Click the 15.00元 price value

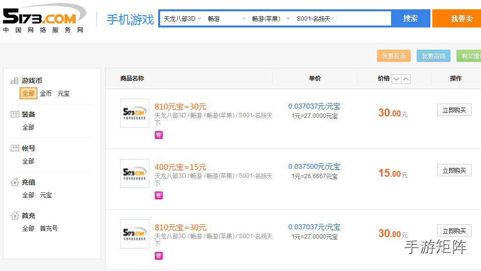coord(393,173)
